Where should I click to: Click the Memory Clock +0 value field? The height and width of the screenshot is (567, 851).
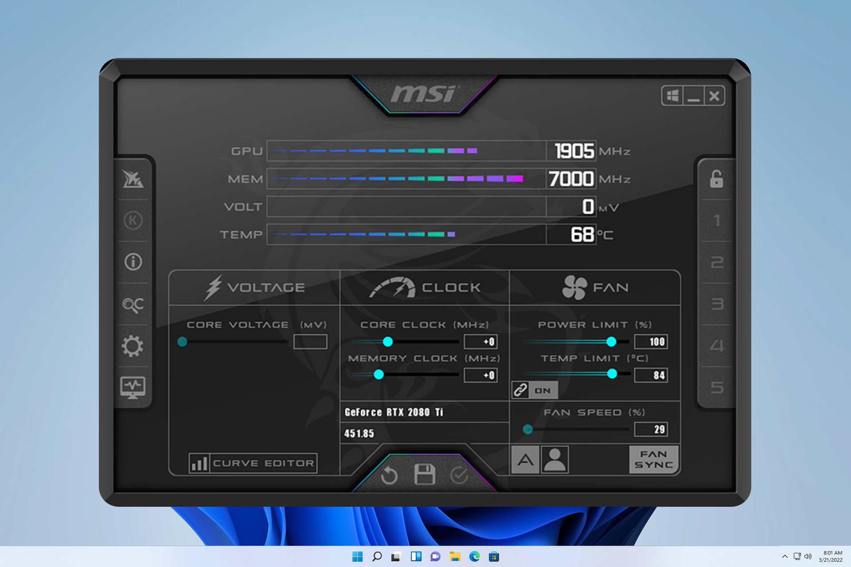click(481, 375)
